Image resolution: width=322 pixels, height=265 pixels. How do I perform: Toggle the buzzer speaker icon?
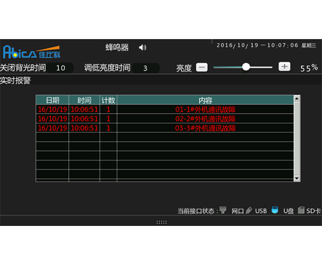point(143,48)
